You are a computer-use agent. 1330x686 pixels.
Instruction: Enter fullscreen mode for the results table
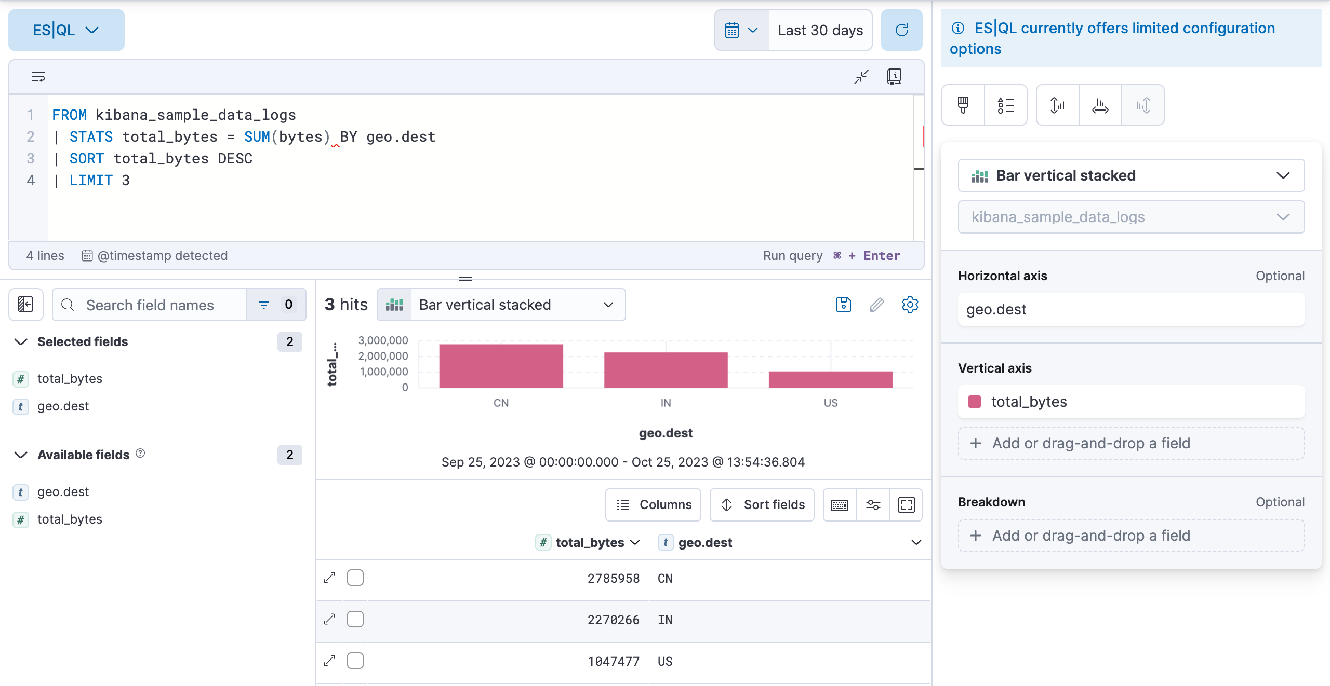click(907, 504)
